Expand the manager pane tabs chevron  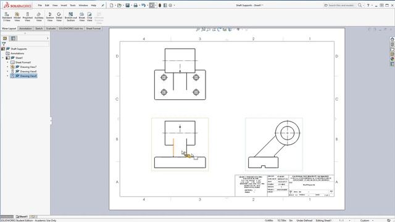click(48, 38)
